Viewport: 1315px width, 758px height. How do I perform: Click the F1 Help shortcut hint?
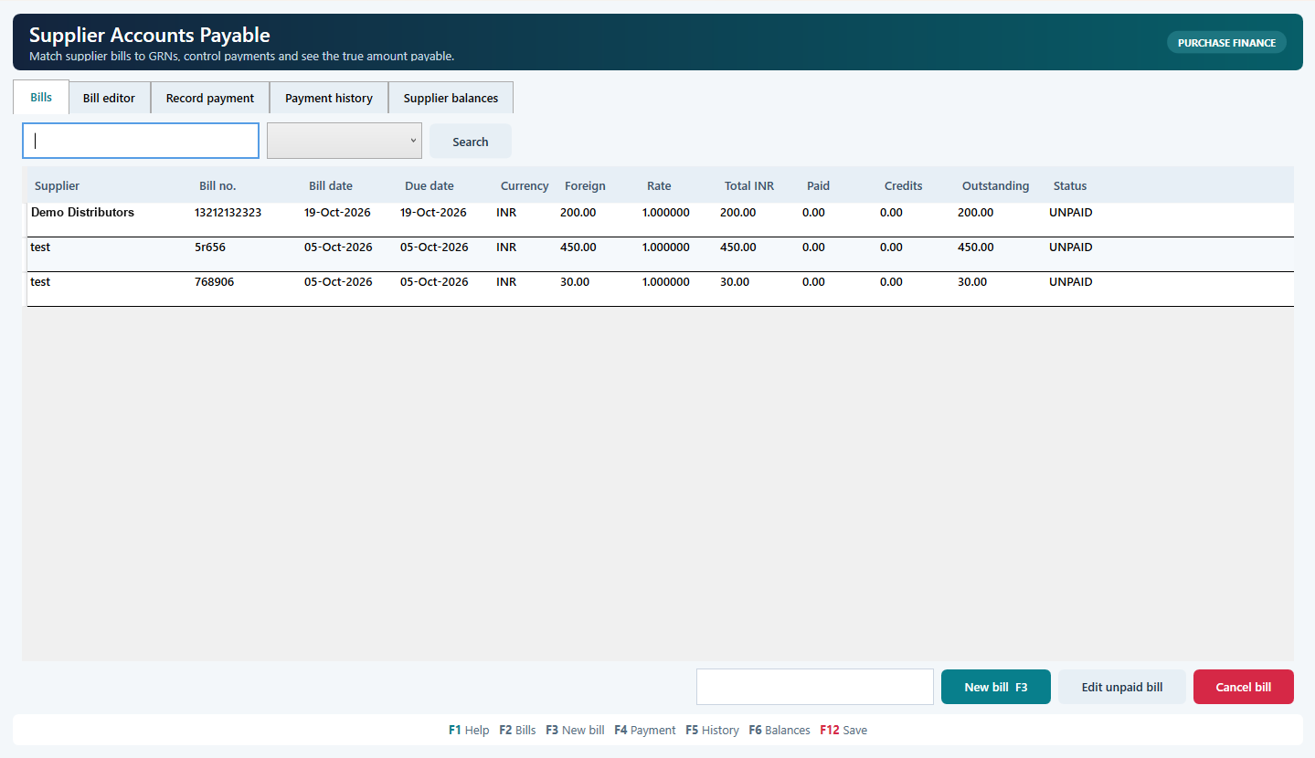click(469, 730)
